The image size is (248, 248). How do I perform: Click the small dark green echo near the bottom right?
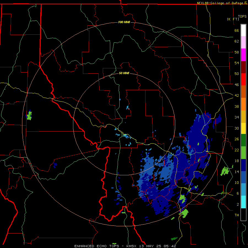tap(174, 239)
